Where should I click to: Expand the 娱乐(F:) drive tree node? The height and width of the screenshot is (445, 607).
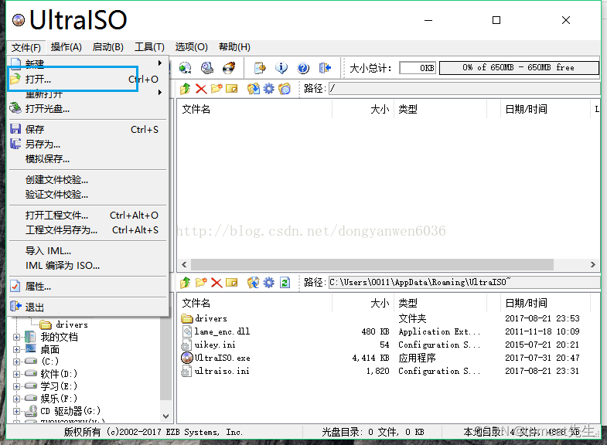pyautogui.click(x=16, y=399)
